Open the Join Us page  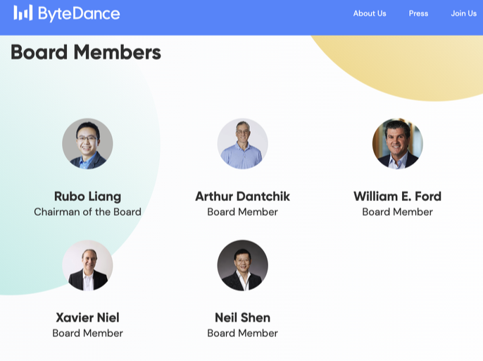(x=463, y=13)
